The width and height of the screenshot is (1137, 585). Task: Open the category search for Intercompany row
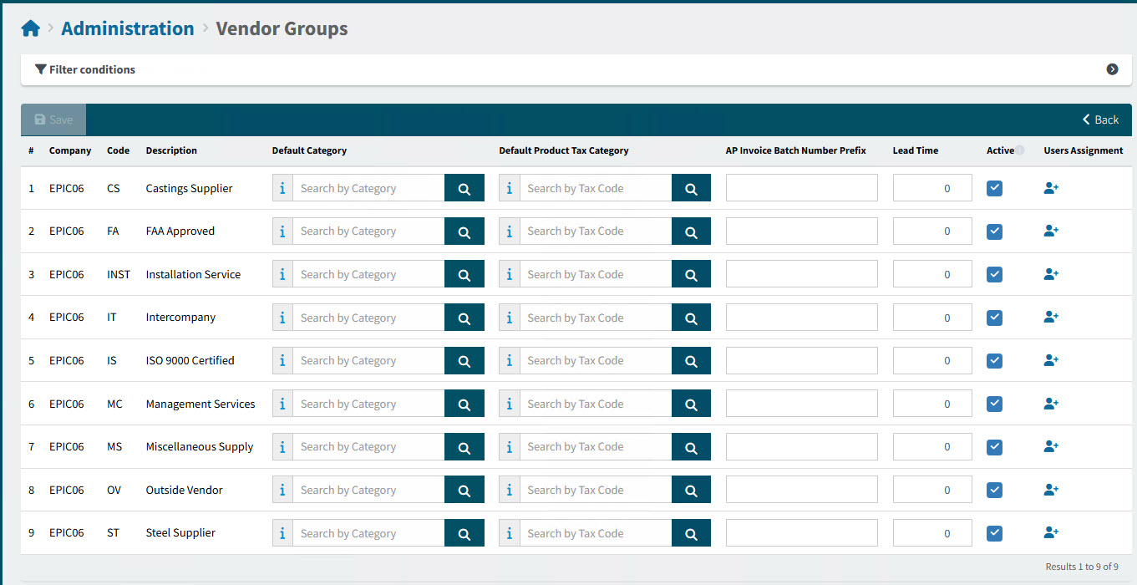click(x=464, y=317)
